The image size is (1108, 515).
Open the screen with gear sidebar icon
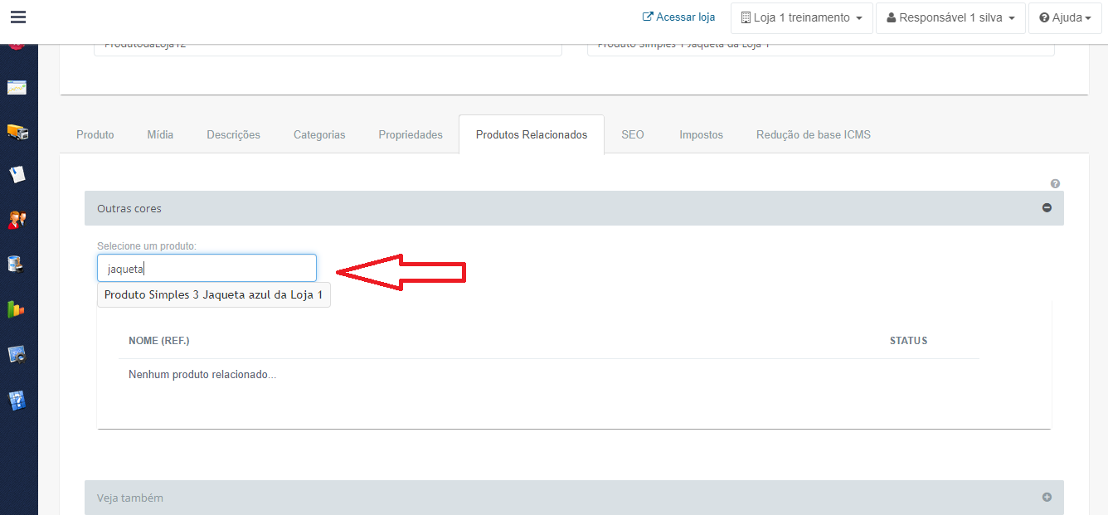[17, 355]
